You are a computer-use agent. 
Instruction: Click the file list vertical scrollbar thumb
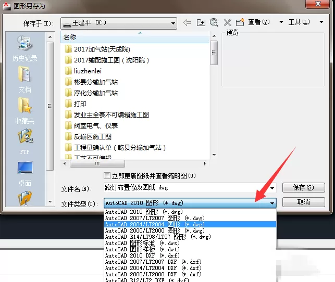pos(214,53)
